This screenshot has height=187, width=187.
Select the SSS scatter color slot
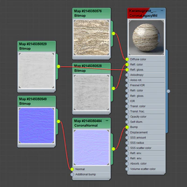(x=146, y=148)
